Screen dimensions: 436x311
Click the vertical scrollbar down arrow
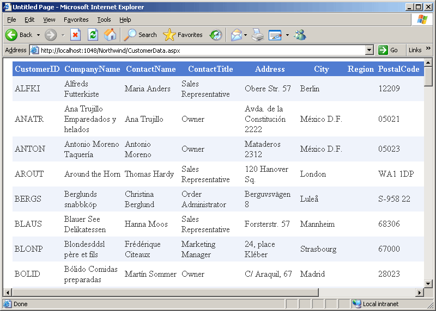point(428,284)
